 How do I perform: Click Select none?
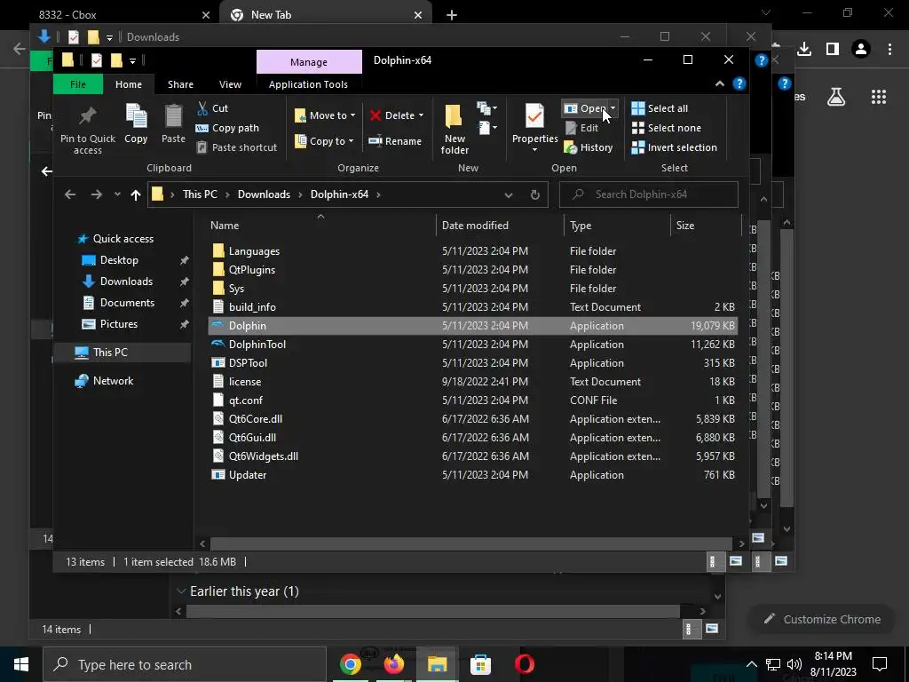pyautogui.click(x=666, y=128)
